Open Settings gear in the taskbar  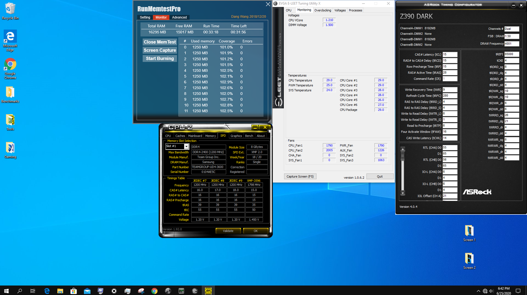[114, 291]
